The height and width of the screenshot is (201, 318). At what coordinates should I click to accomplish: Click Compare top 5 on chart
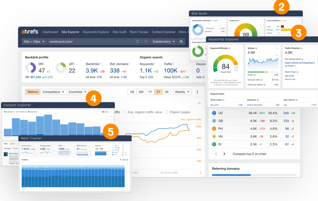[x=249, y=154]
